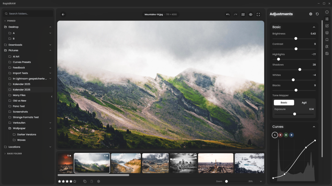Switch Tone Mapper to AgX
This screenshot has height=186, width=332.
(x=304, y=102)
